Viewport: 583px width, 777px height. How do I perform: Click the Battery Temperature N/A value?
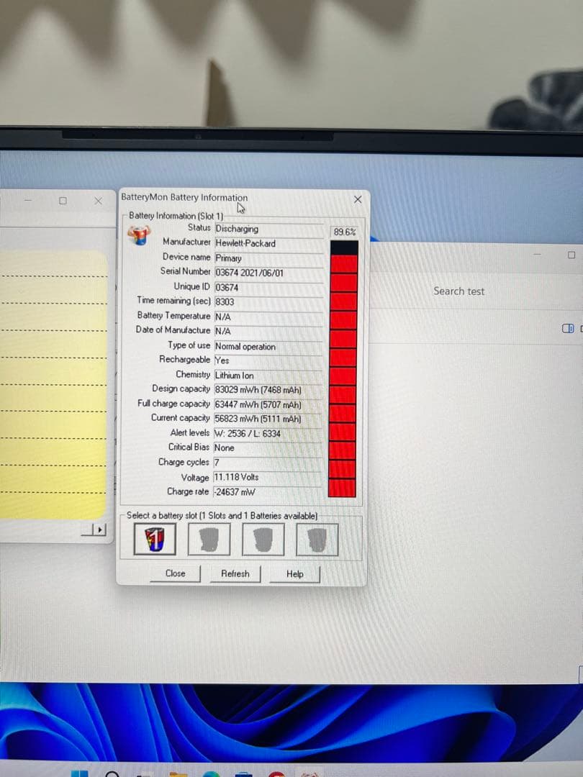click(268, 317)
